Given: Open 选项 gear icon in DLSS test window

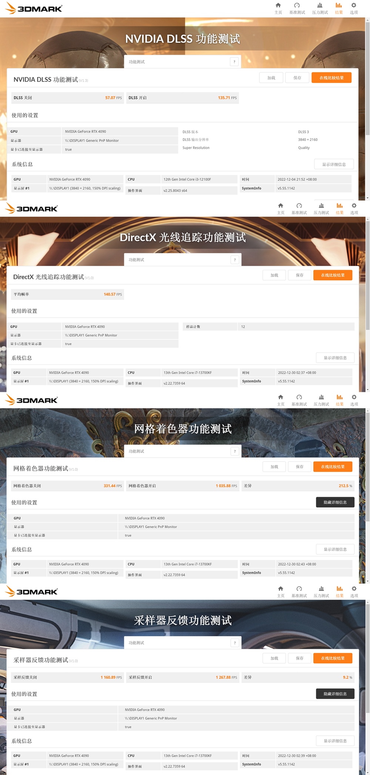Looking at the screenshot, I should (354, 8).
